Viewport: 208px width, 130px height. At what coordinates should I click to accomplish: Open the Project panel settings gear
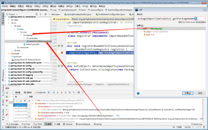click(45, 14)
